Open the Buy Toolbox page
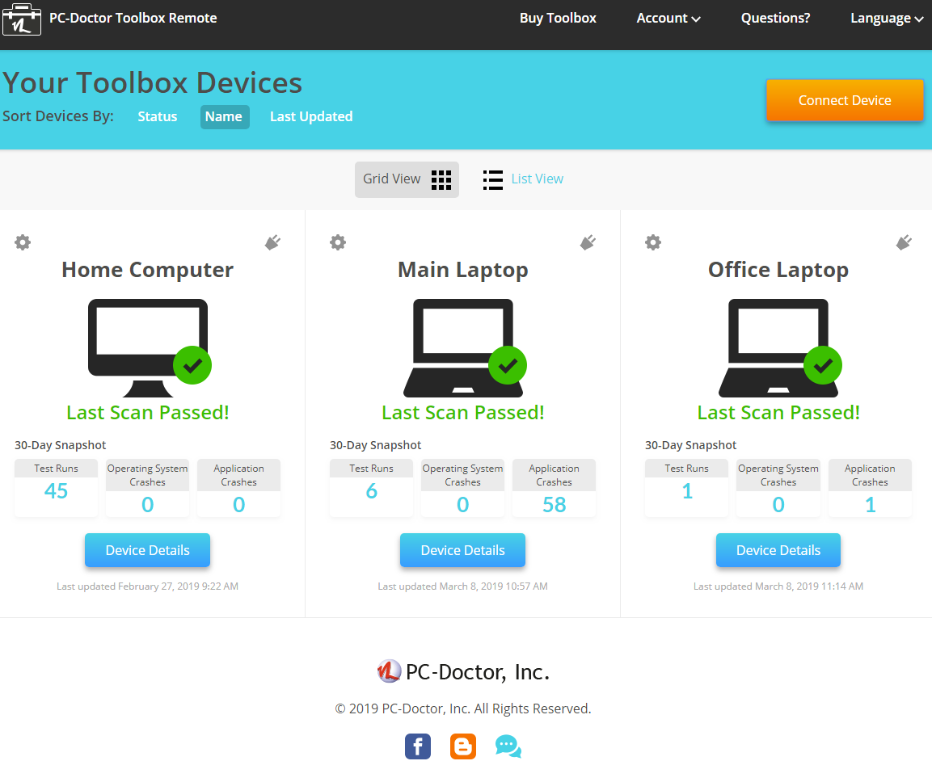 [x=558, y=19]
